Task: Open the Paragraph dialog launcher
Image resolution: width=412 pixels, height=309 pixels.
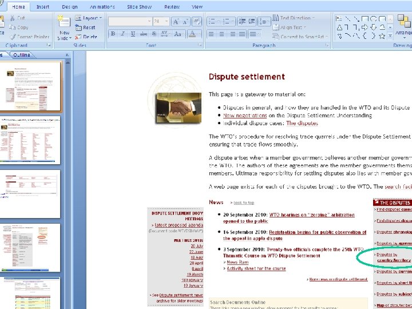Action: coord(327,45)
